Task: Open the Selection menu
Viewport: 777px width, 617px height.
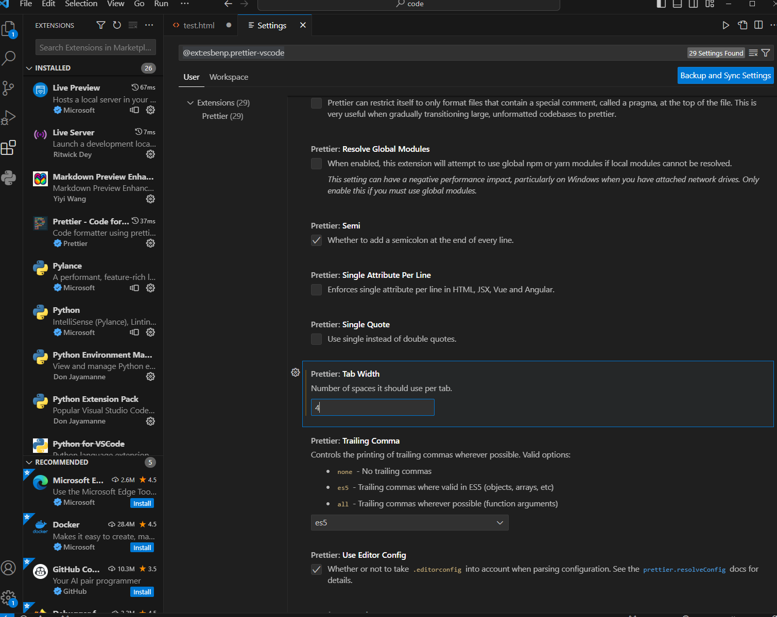Action: [81, 4]
